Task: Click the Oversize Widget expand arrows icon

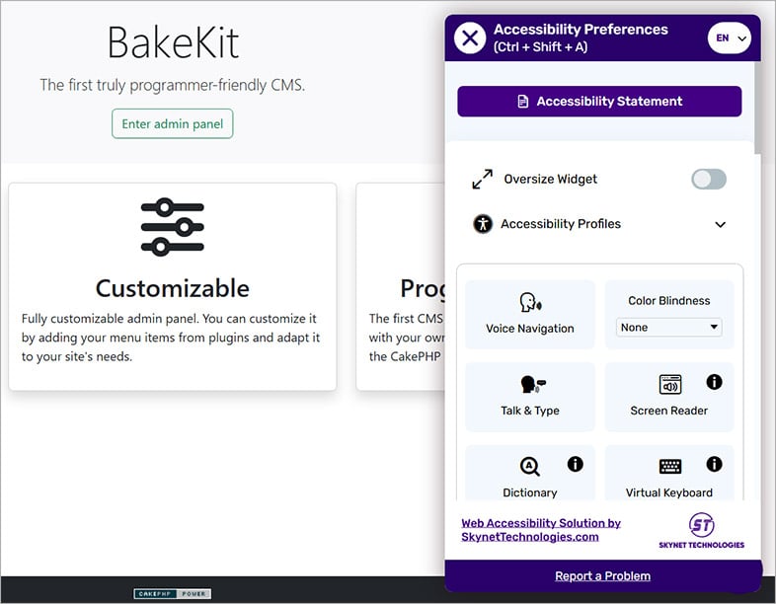Action: [x=482, y=179]
